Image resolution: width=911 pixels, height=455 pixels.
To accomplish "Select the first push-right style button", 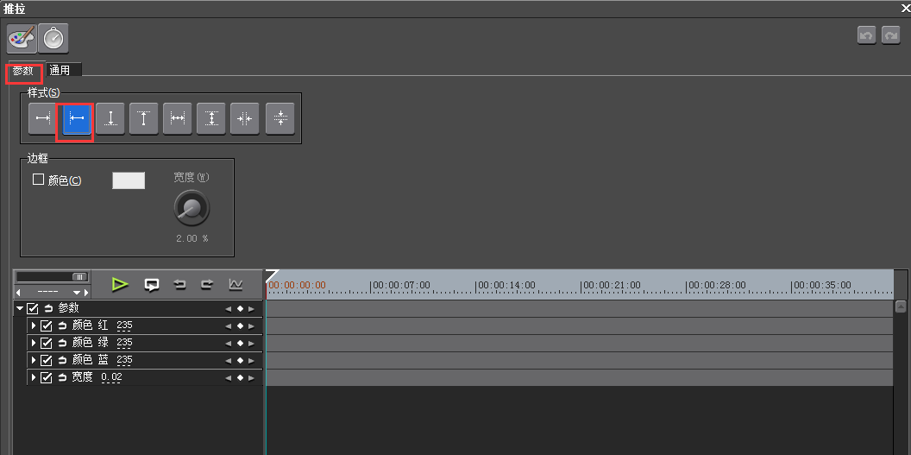I will pos(42,118).
